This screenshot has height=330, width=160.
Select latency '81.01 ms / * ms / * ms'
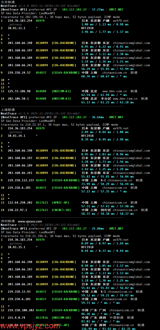click(x=101, y=321)
